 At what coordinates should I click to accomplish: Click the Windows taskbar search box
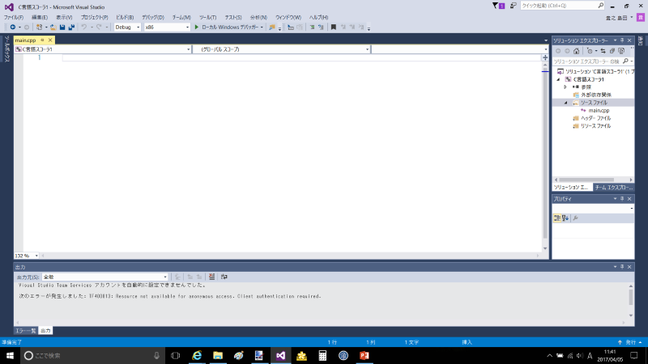point(92,355)
